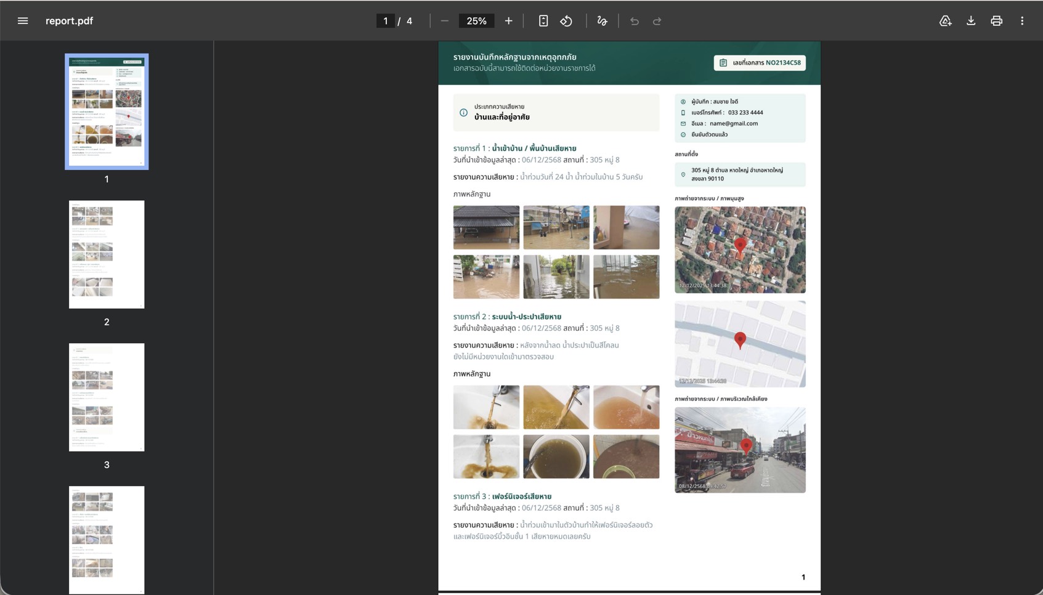Image resolution: width=1043 pixels, height=595 pixels.
Task: Print the document
Action: pyautogui.click(x=996, y=21)
